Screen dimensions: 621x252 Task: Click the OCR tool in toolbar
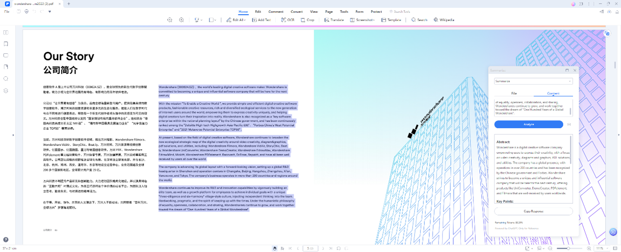point(287,20)
